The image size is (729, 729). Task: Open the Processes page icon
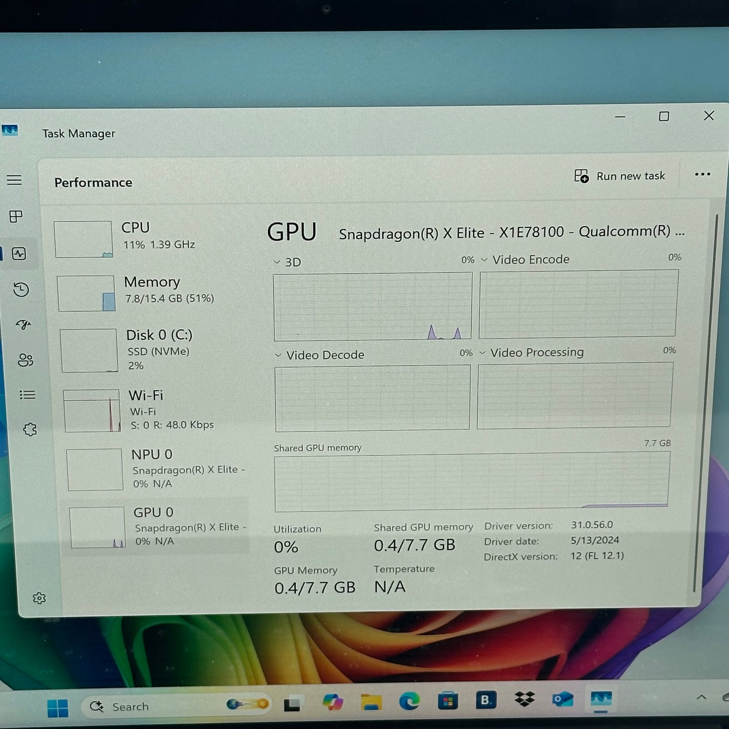click(x=16, y=216)
